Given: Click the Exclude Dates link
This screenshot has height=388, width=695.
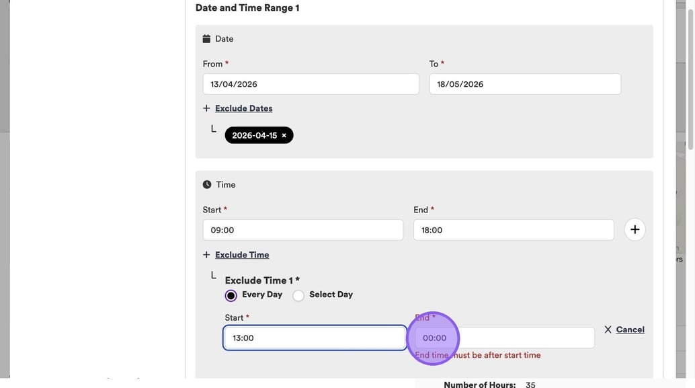Looking at the screenshot, I should point(243,108).
